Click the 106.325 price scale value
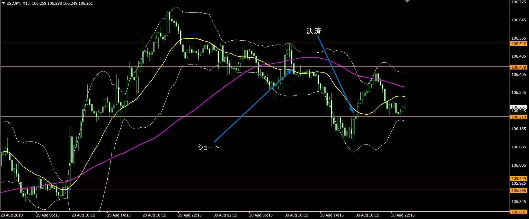 pyautogui.click(x=519, y=92)
